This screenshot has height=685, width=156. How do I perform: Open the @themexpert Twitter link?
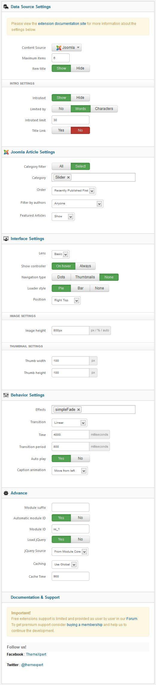click(32, 665)
